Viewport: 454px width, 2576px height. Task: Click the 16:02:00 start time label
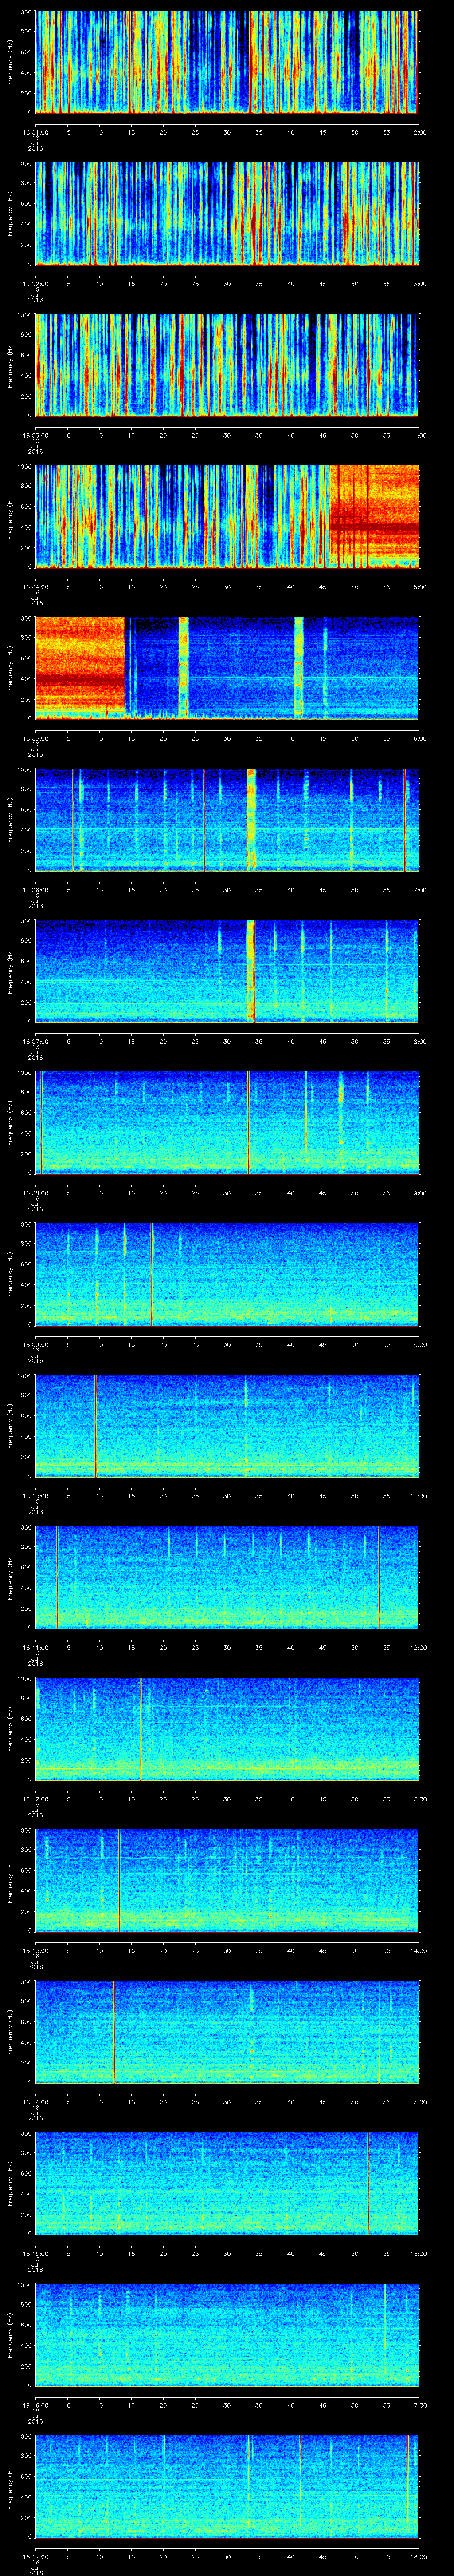(36, 284)
